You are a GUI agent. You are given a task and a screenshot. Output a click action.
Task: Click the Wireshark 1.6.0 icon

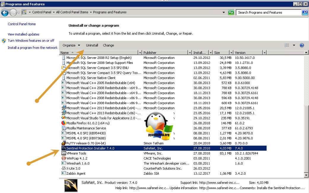tap(63, 163)
